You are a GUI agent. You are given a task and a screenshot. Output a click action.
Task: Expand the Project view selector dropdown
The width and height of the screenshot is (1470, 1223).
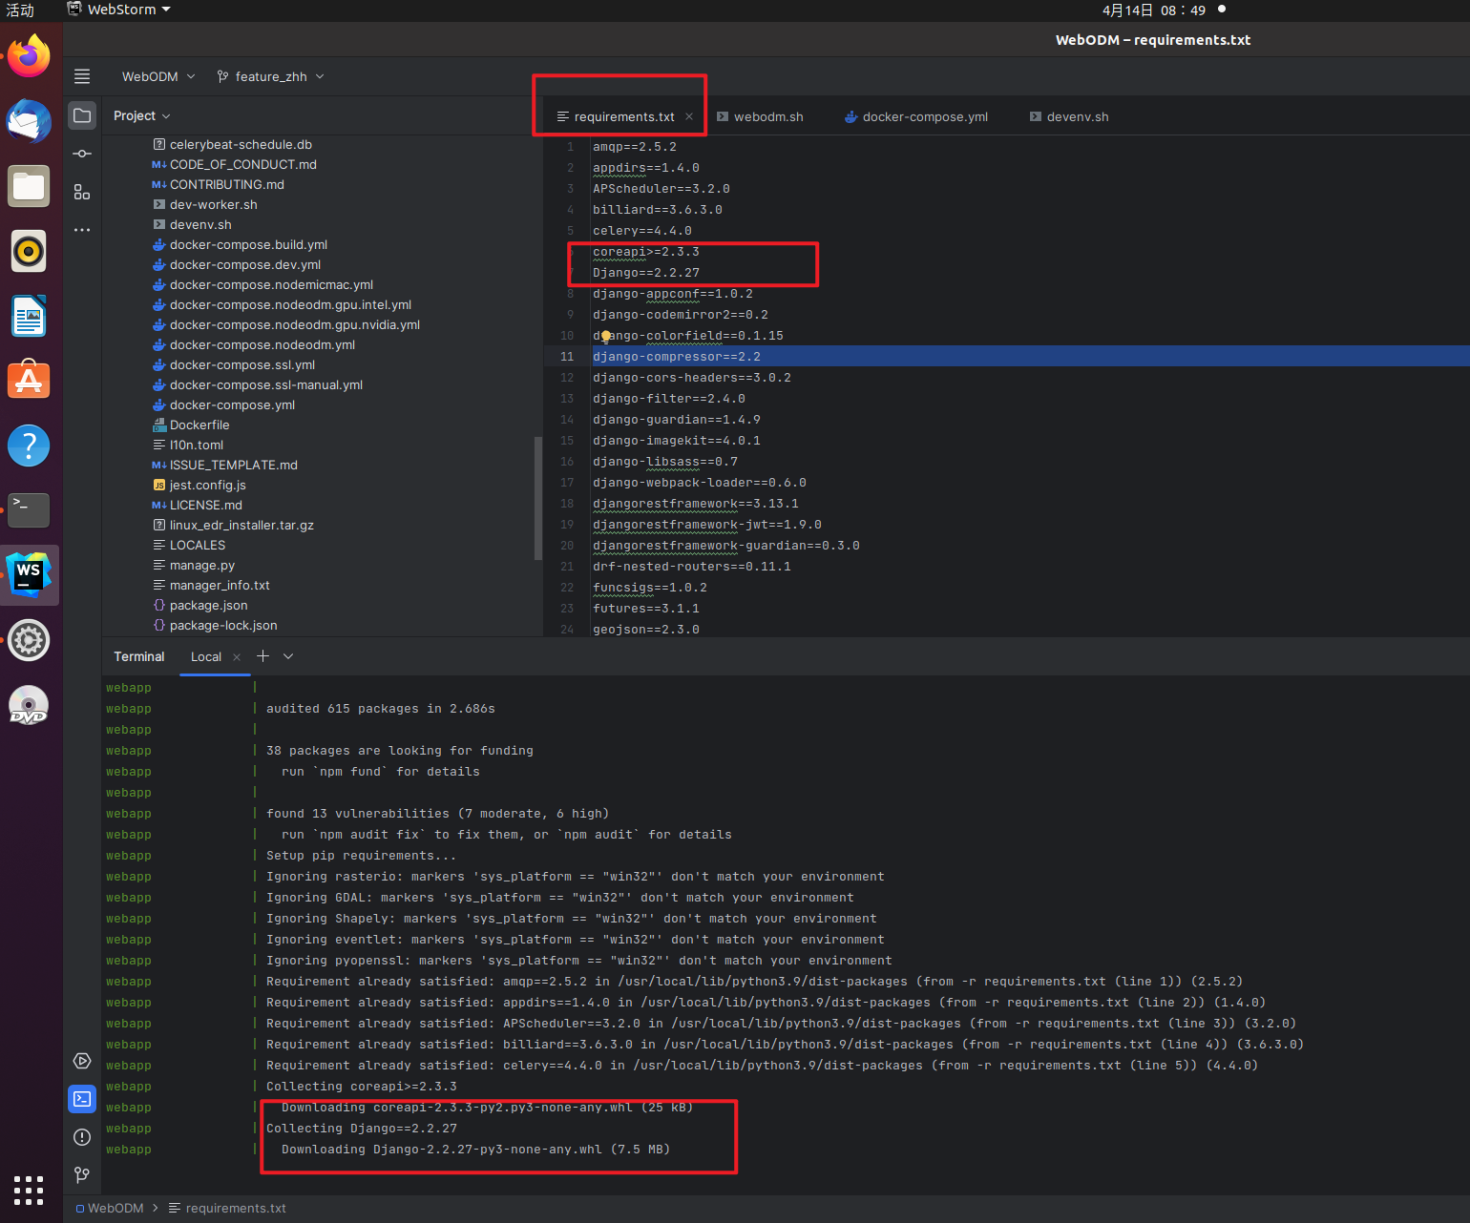(142, 115)
